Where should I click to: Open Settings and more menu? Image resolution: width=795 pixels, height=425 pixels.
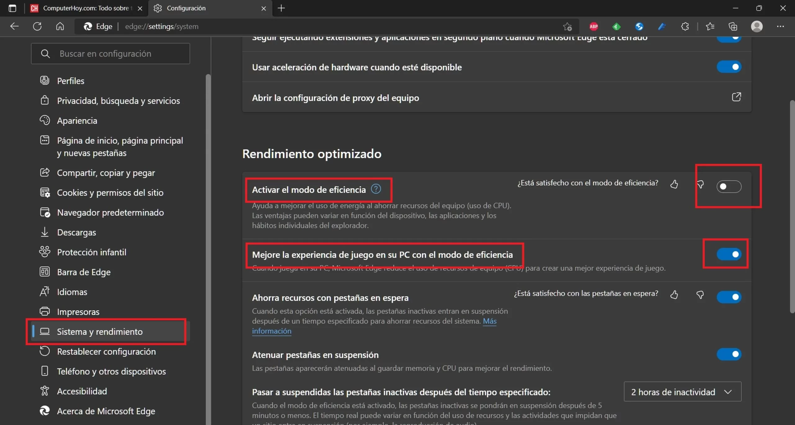(780, 27)
